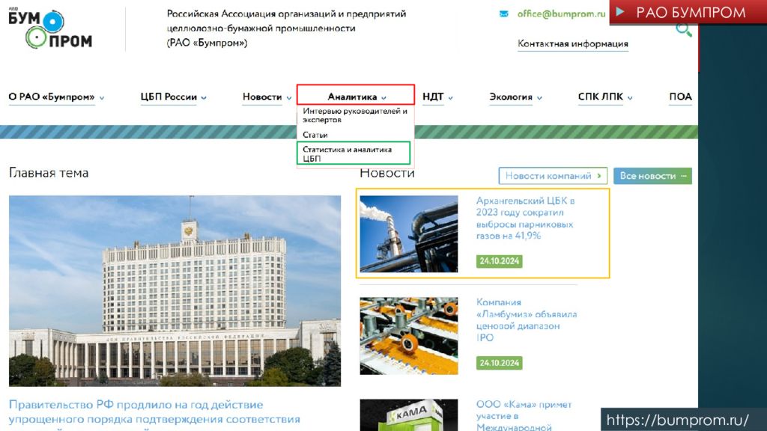Expand the НДТ dropdown chevron
Viewport: 767px width, 431px height.
pos(450,98)
